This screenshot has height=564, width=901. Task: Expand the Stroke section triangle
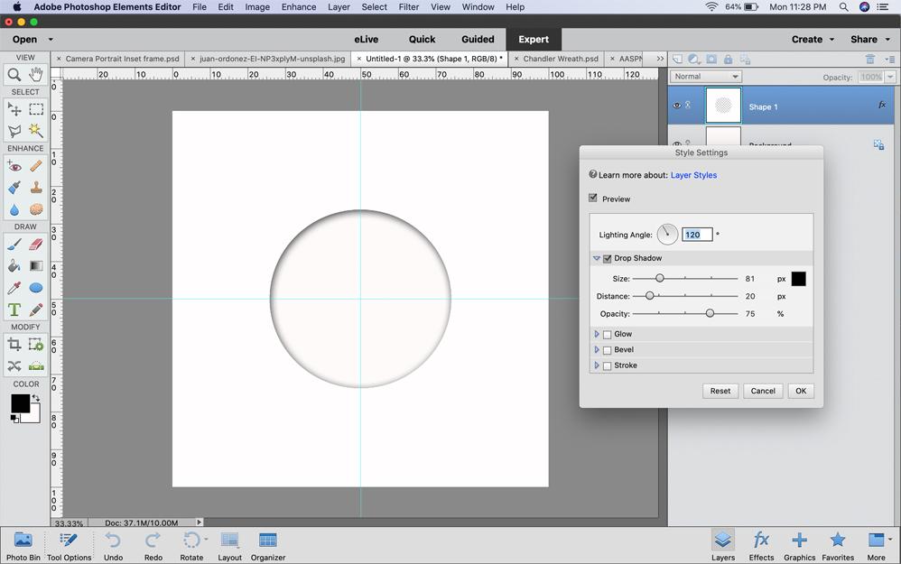(x=597, y=365)
